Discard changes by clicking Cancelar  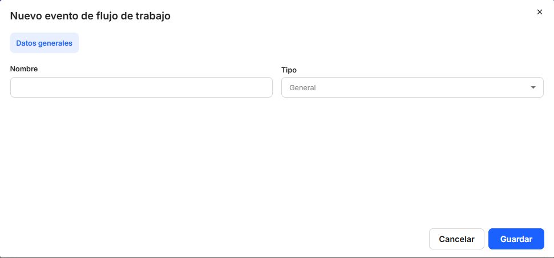click(456, 239)
